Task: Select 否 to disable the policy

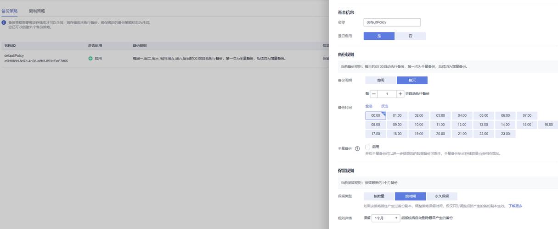Action: pyautogui.click(x=410, y=36)
